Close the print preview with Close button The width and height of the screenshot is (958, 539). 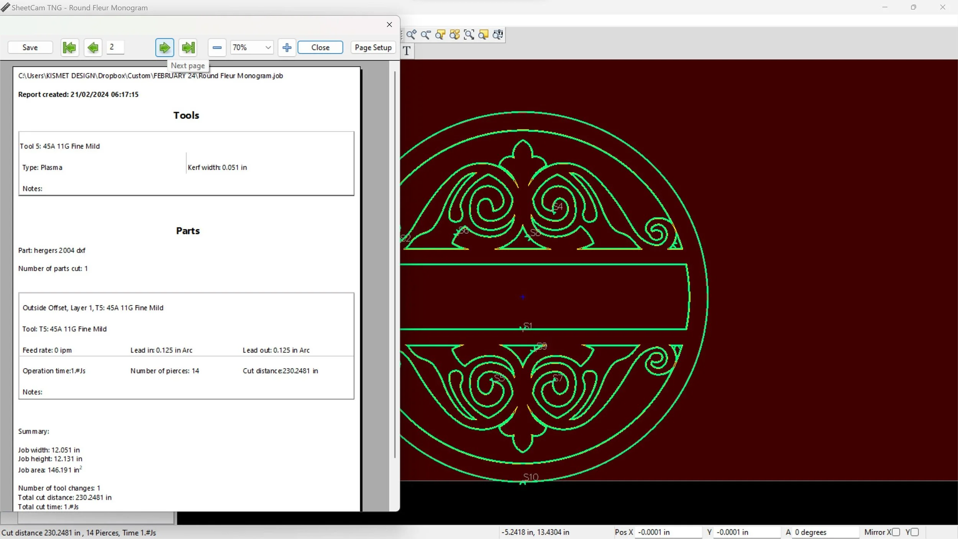(320, 48)
